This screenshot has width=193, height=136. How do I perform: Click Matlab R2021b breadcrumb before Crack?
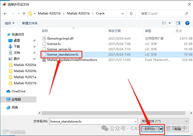[x=78, y=13]
